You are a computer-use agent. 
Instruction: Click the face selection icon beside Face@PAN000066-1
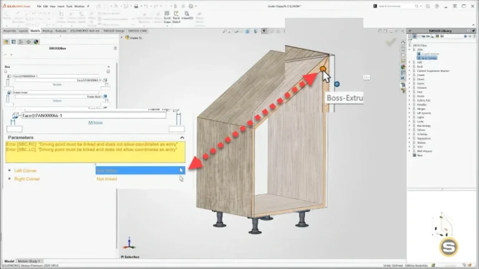point(15,115)
